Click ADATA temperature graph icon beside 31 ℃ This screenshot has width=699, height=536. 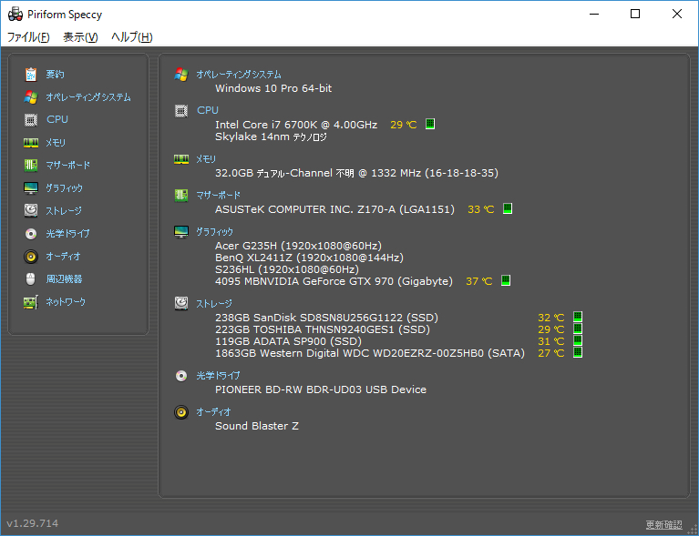[578, 340]
